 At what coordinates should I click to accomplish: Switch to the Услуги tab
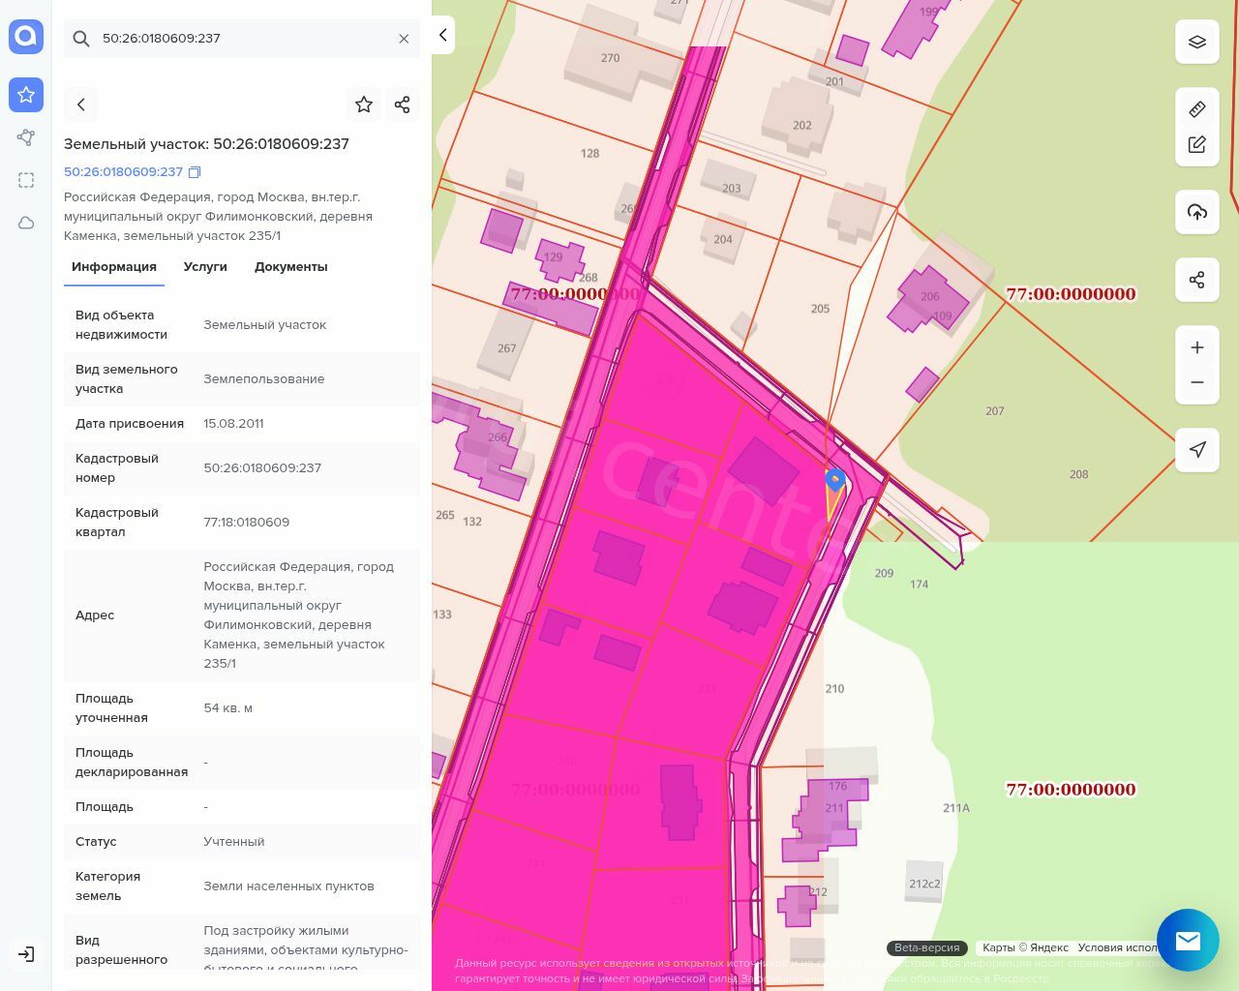205,267
